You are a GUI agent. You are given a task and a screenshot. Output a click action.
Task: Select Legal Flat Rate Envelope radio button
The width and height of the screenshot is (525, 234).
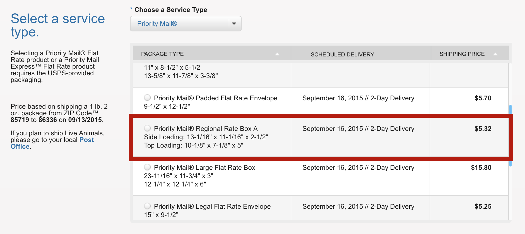pos(147,206)
